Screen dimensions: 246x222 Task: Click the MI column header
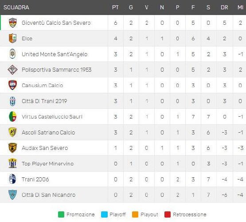click(240, 8)
